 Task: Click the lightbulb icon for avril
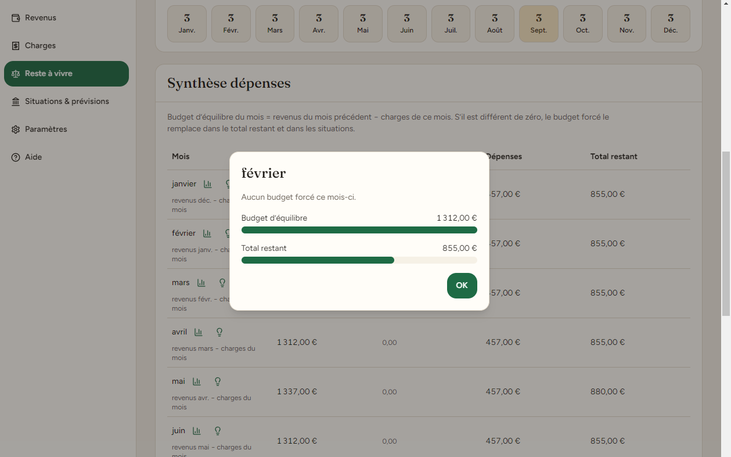219,332
